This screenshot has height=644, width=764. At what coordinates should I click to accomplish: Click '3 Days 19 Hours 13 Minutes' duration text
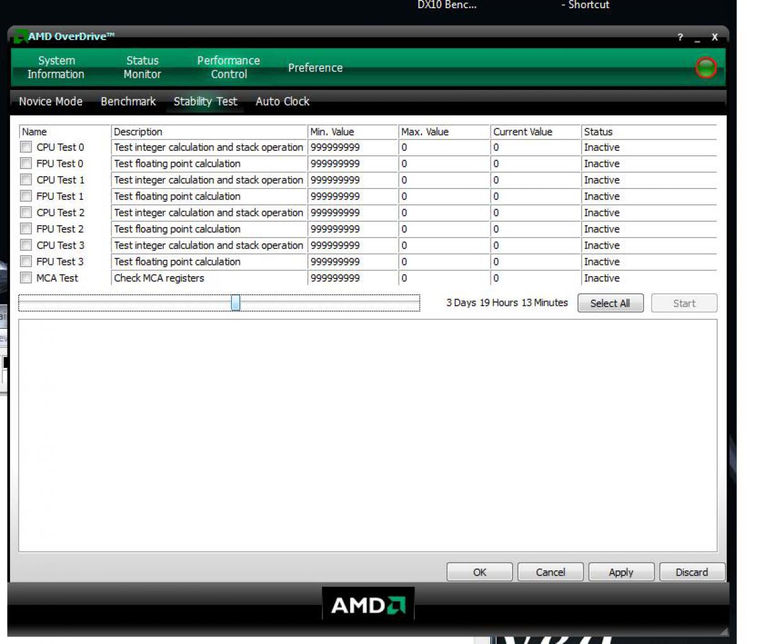[x=507, y=303]
